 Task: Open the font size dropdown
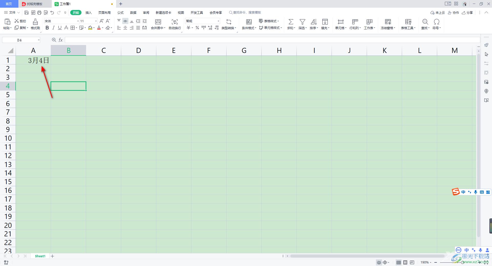[96, 21]
